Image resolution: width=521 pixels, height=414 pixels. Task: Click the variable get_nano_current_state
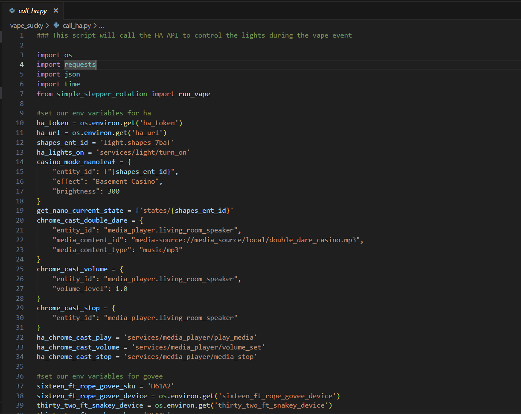pos(80,211)
